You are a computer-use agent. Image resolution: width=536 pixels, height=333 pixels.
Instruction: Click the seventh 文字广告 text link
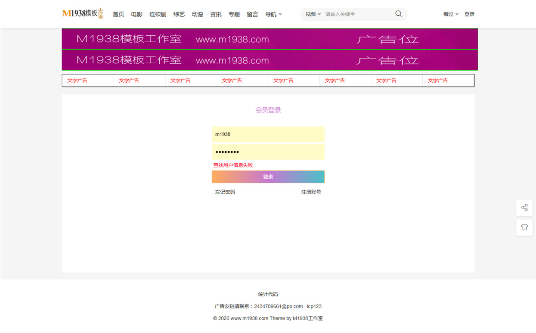tap(386, 81)
